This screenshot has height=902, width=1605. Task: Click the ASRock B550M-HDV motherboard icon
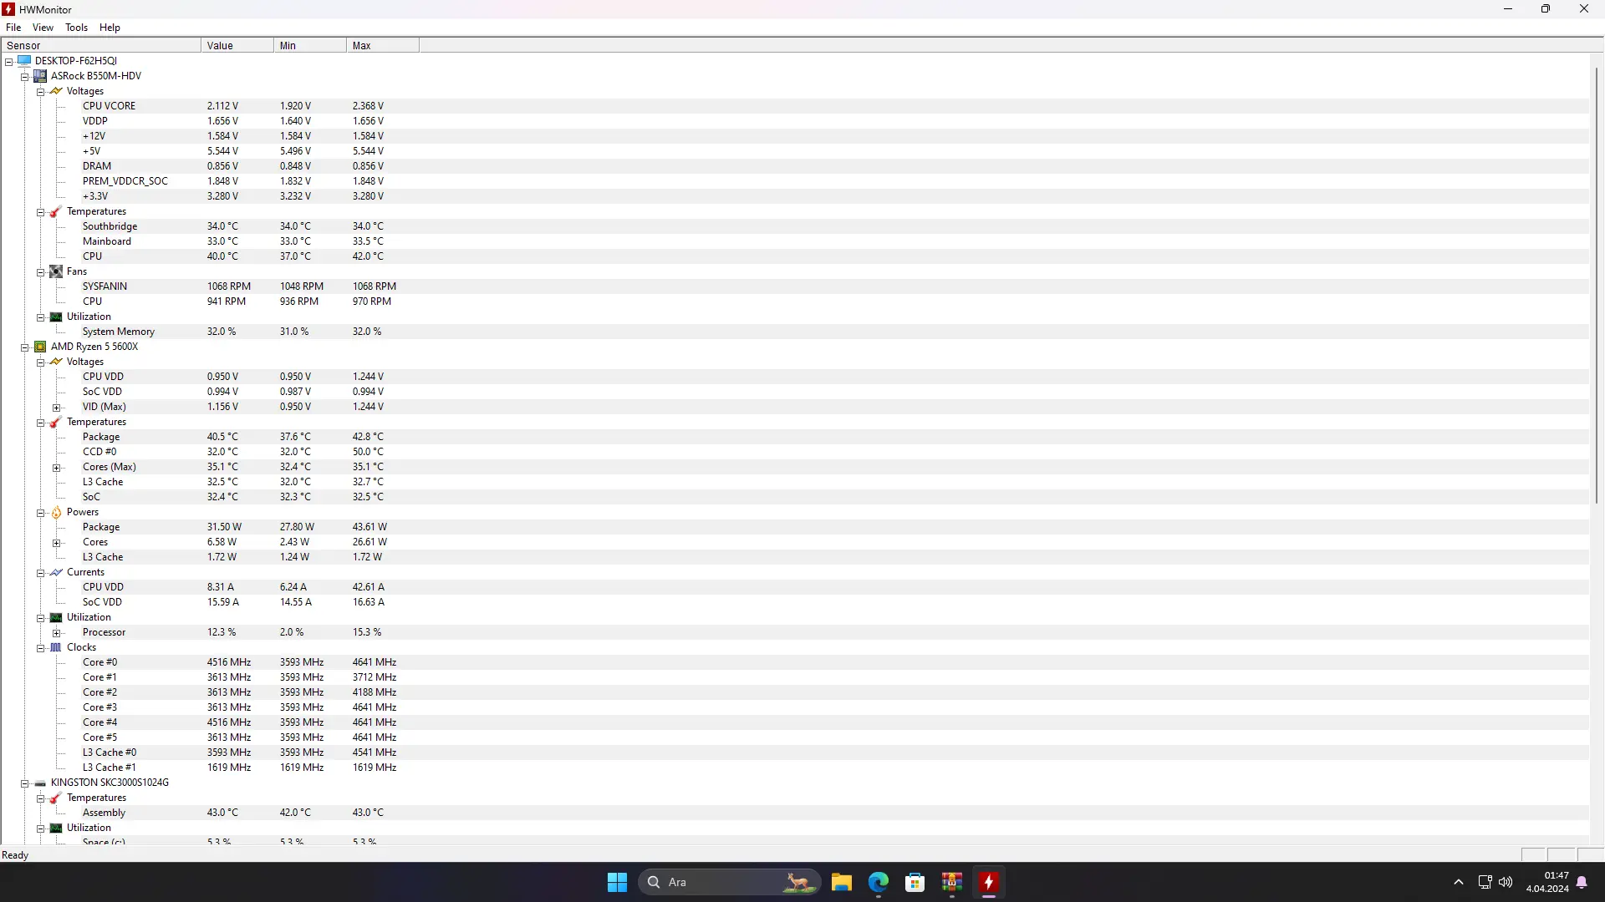tap(40, 76)
